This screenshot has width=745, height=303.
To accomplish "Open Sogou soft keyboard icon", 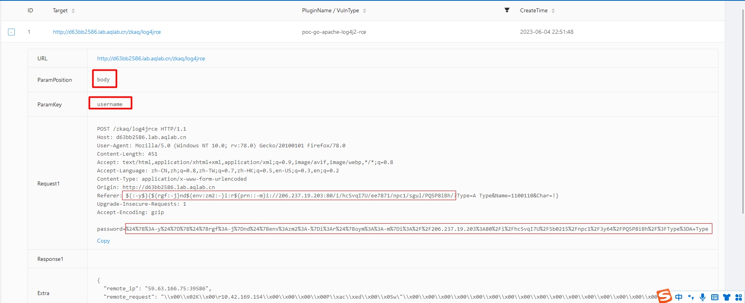I will (715, 297).
